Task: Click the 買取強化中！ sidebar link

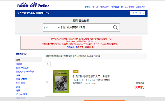Action: [x=22, y=54]
